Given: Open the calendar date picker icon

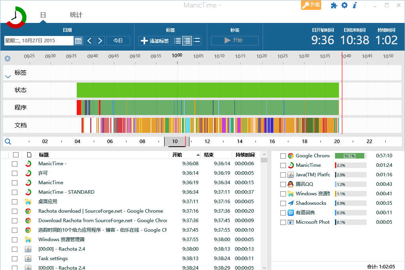Looking at the screenshot, I should tap(78, 41).
